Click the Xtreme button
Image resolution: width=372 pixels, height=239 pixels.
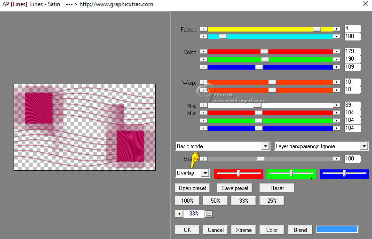[x=244, y=230]
